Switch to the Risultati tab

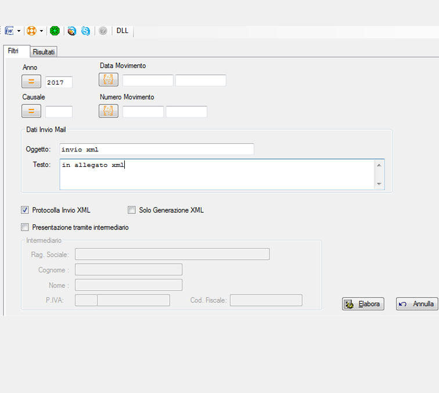click(x=44, y=52)
